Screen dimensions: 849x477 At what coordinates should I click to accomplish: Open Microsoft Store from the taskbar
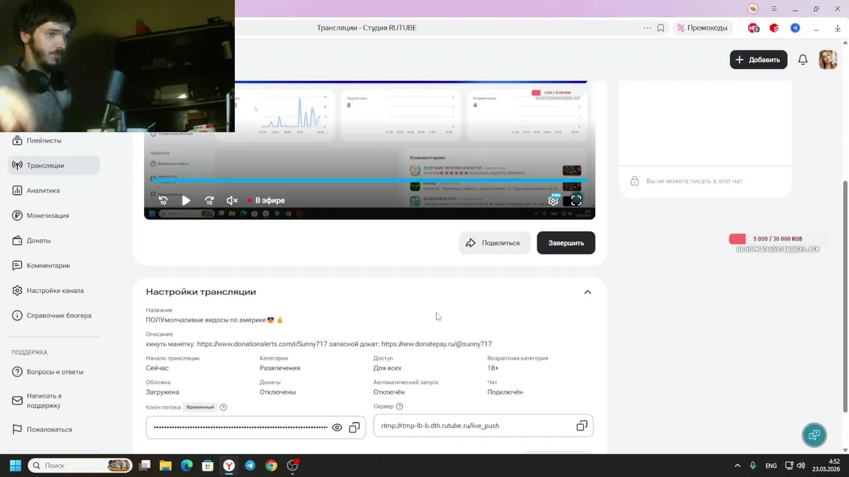click(208, 466)
